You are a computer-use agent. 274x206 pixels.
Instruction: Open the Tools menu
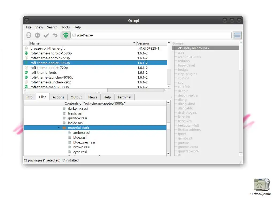tap(65, 27)
